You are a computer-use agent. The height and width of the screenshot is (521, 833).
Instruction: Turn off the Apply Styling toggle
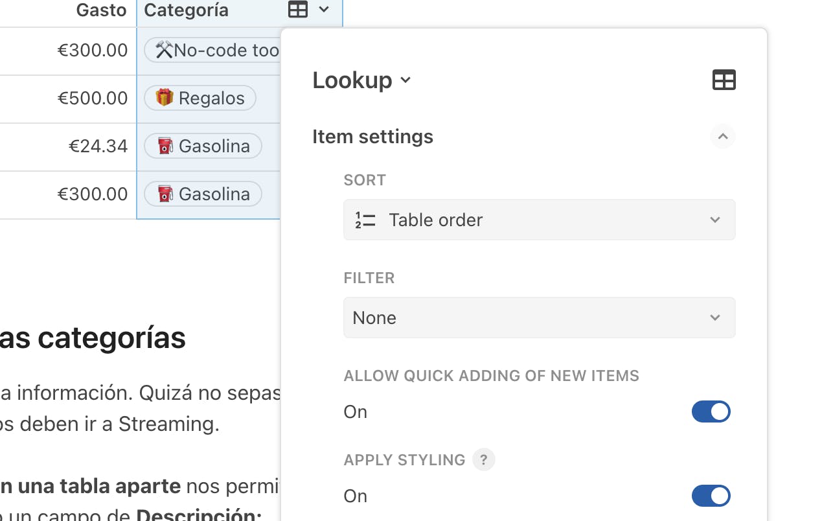point(711,496)
